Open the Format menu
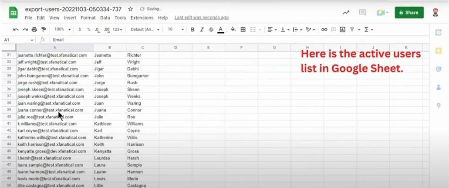This screenshot has width=449, height=188. point(88,18)
